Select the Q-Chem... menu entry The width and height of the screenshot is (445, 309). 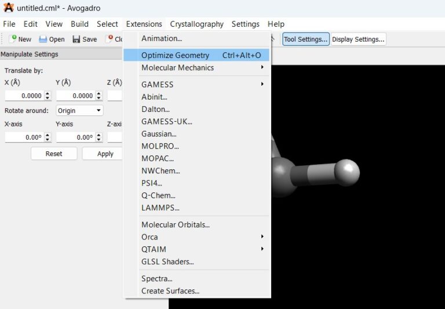pyautogui.click(x=196, y=195)
